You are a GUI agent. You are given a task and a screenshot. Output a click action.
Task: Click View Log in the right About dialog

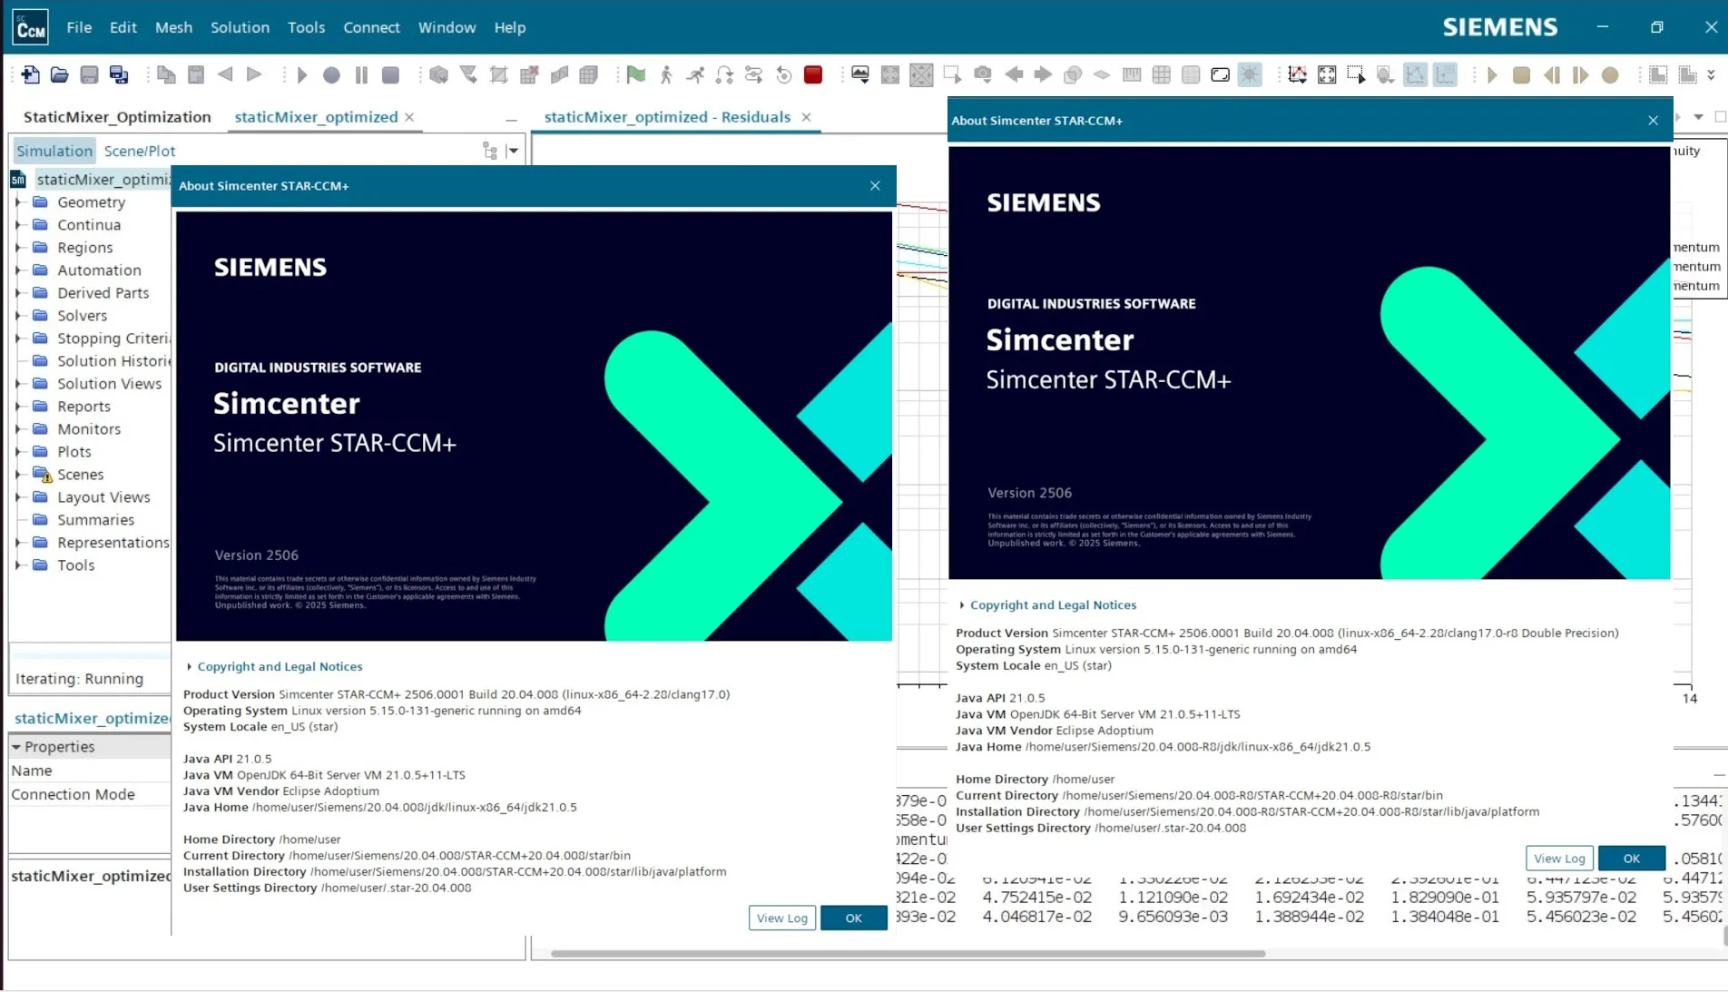click(1559, 858)
